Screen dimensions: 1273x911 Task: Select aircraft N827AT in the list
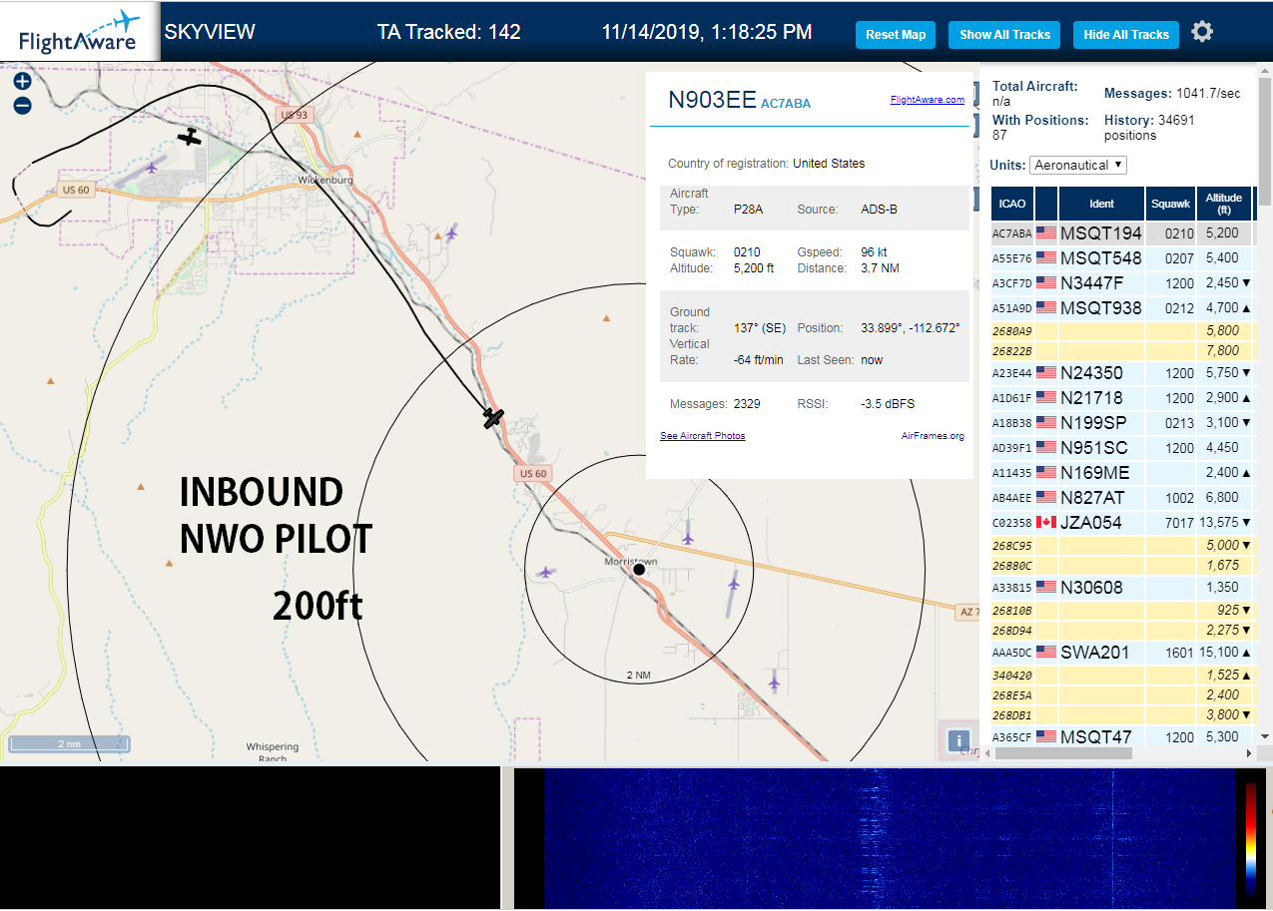pos(1121,497)
